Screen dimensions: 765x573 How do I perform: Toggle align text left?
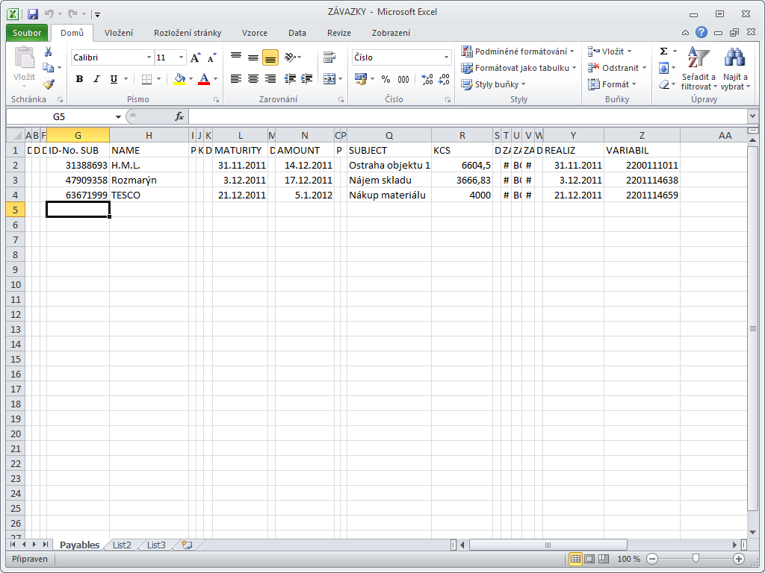[236, 79]
